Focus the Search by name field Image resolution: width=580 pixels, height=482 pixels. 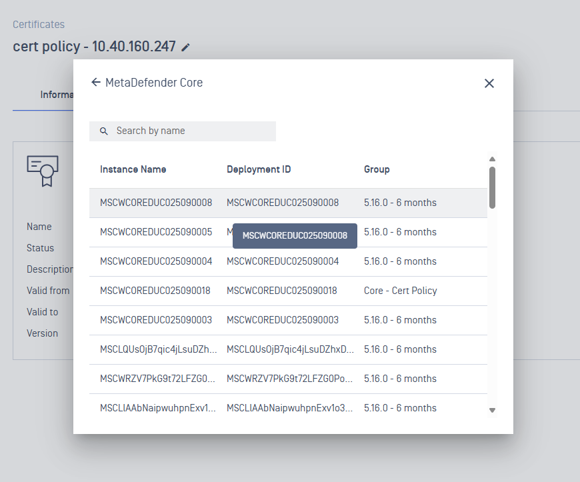coord(183,131)
